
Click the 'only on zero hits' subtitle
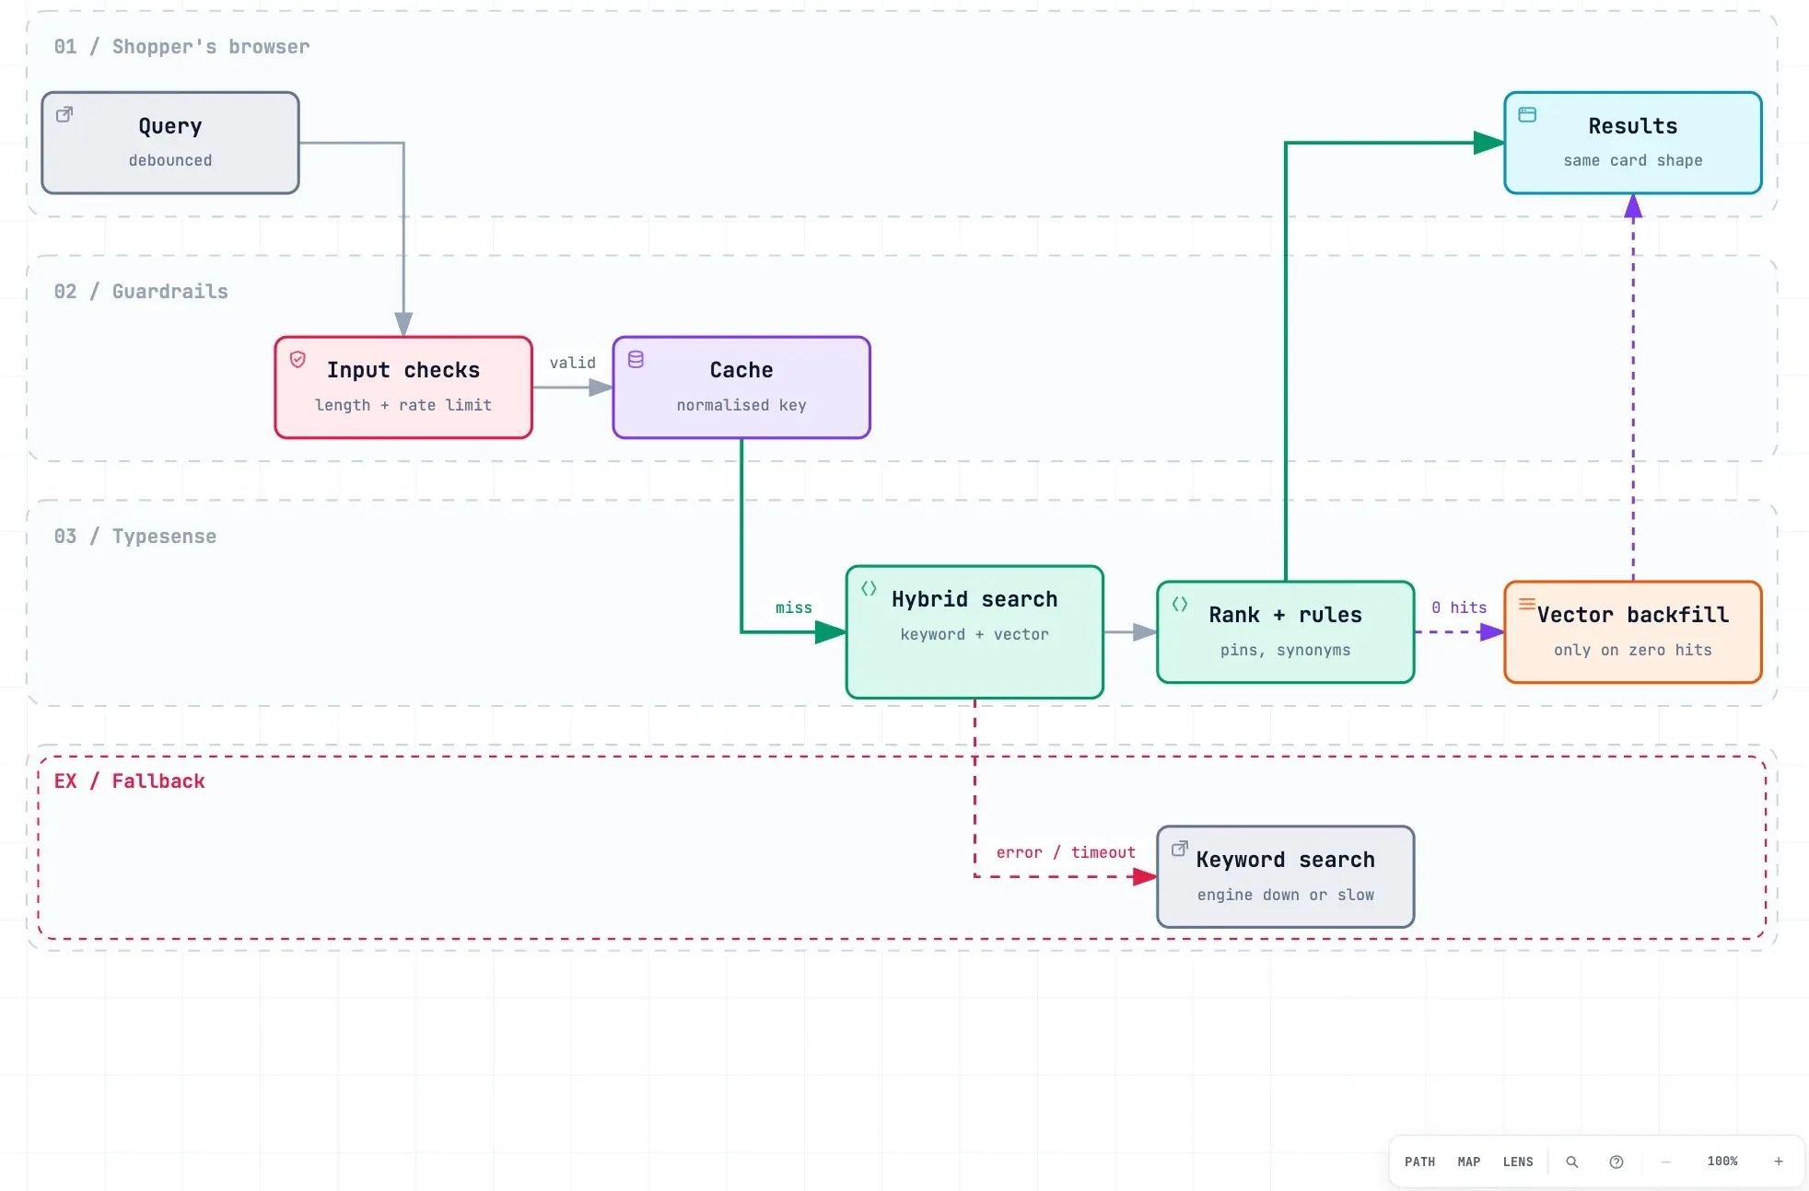tap(1633, 650)
